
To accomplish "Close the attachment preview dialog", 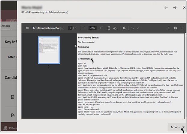I will [184, 7].
